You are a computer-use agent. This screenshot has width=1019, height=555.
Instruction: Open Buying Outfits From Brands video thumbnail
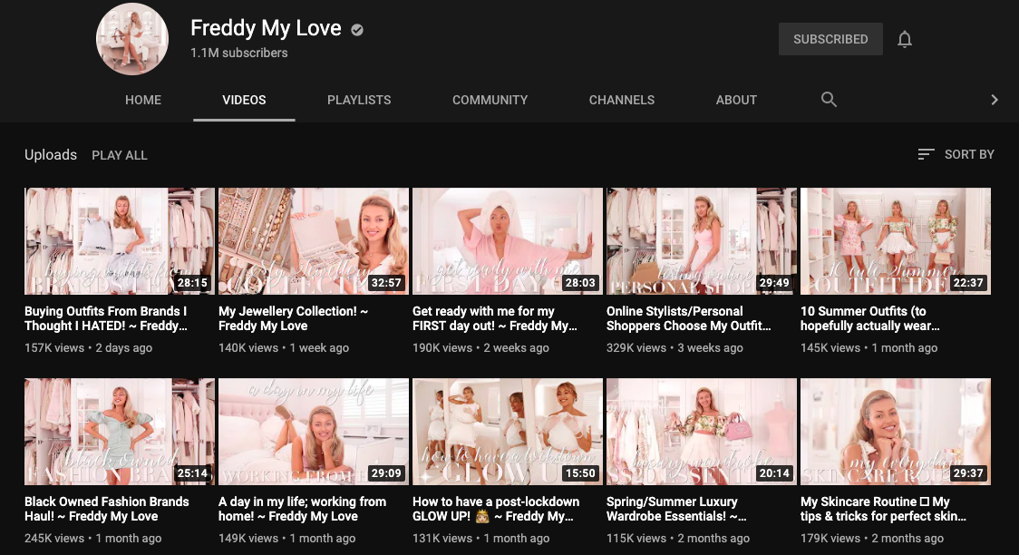click(120, 241)
